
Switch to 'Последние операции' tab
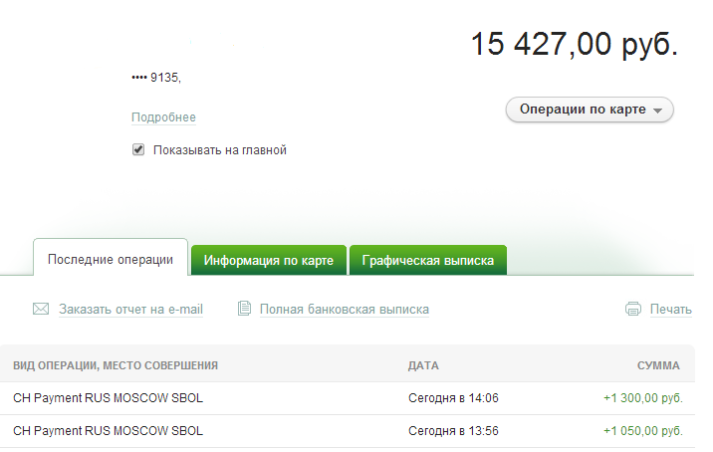(x=111, y=259)
